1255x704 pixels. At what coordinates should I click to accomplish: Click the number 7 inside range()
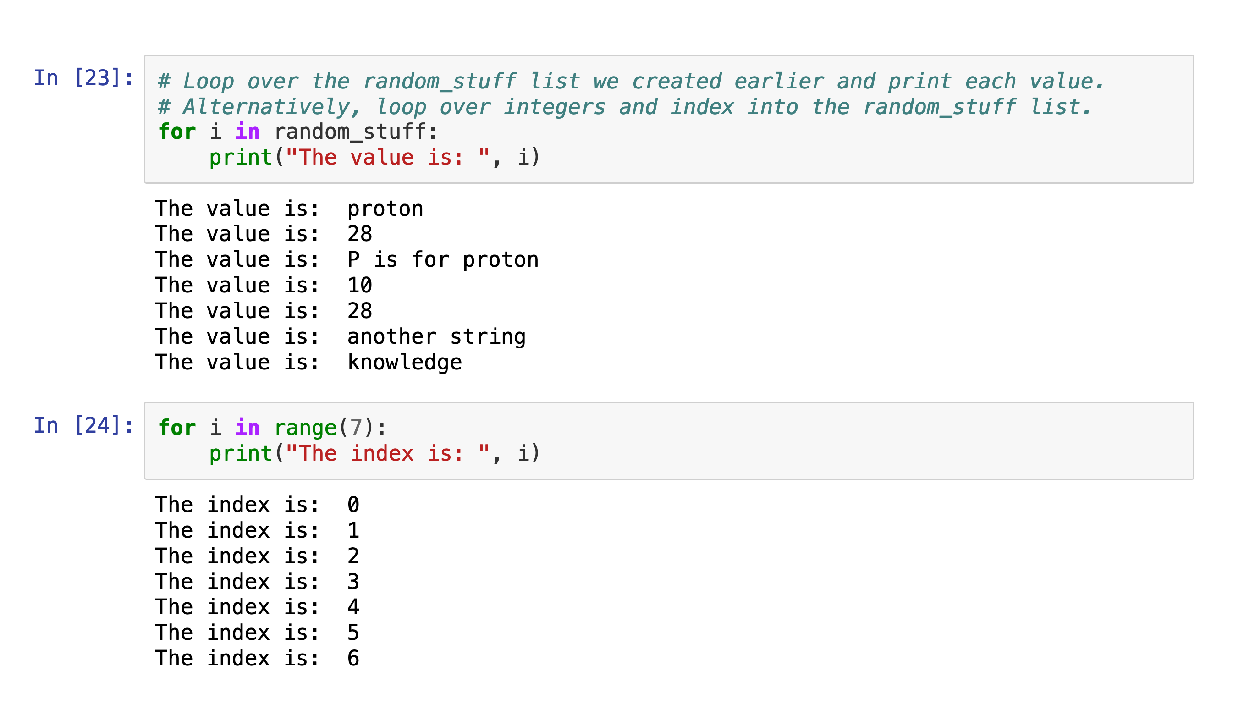(x=356, y=428)
